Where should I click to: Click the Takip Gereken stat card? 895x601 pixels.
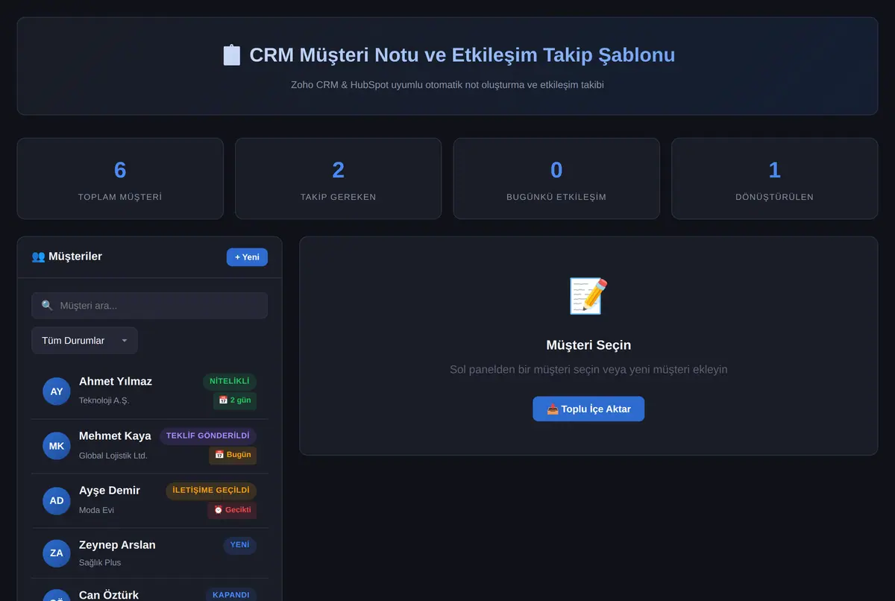(x=339, y=179)
